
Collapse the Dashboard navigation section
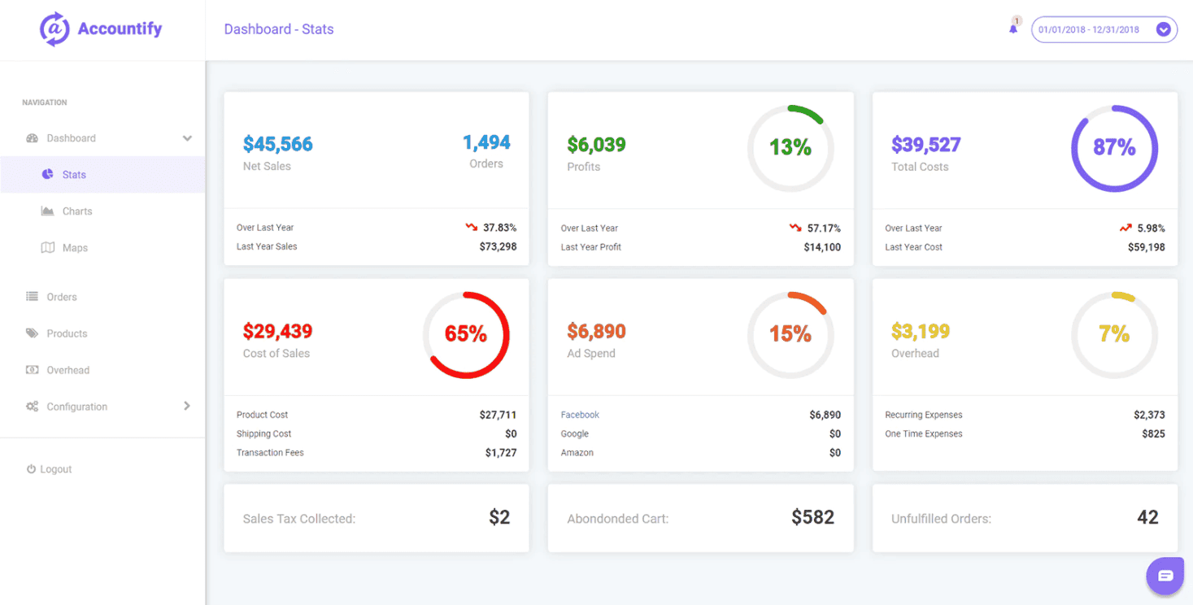pyautogui.click(x=188, y=137)
